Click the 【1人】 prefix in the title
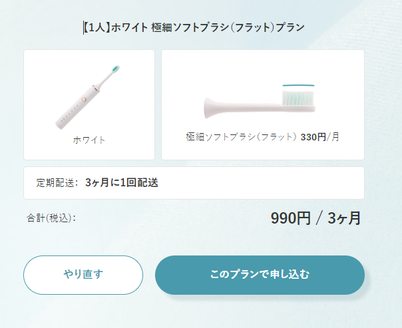This screenshot has width=402, height=328. click(97, 28)
